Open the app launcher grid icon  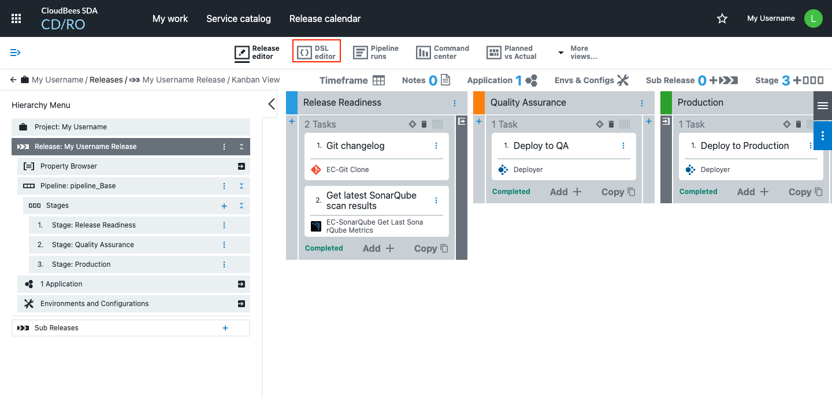(16, 18)
